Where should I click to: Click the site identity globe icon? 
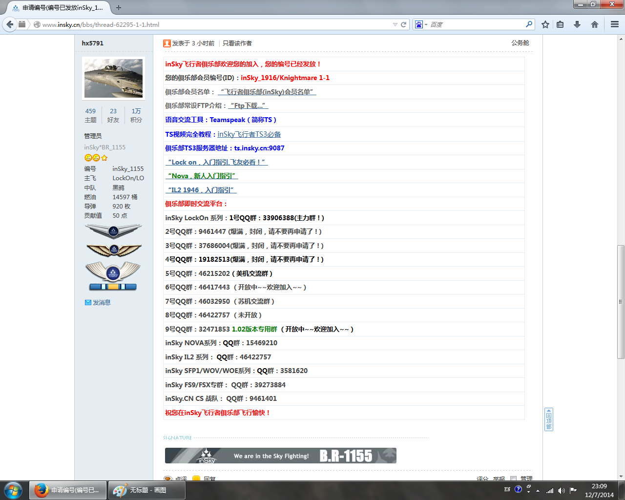pyautogui.click(x=37, y=24)
